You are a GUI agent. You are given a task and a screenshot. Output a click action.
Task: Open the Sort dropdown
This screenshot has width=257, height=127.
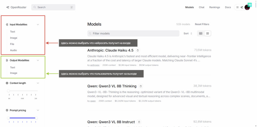click(188, 33)
